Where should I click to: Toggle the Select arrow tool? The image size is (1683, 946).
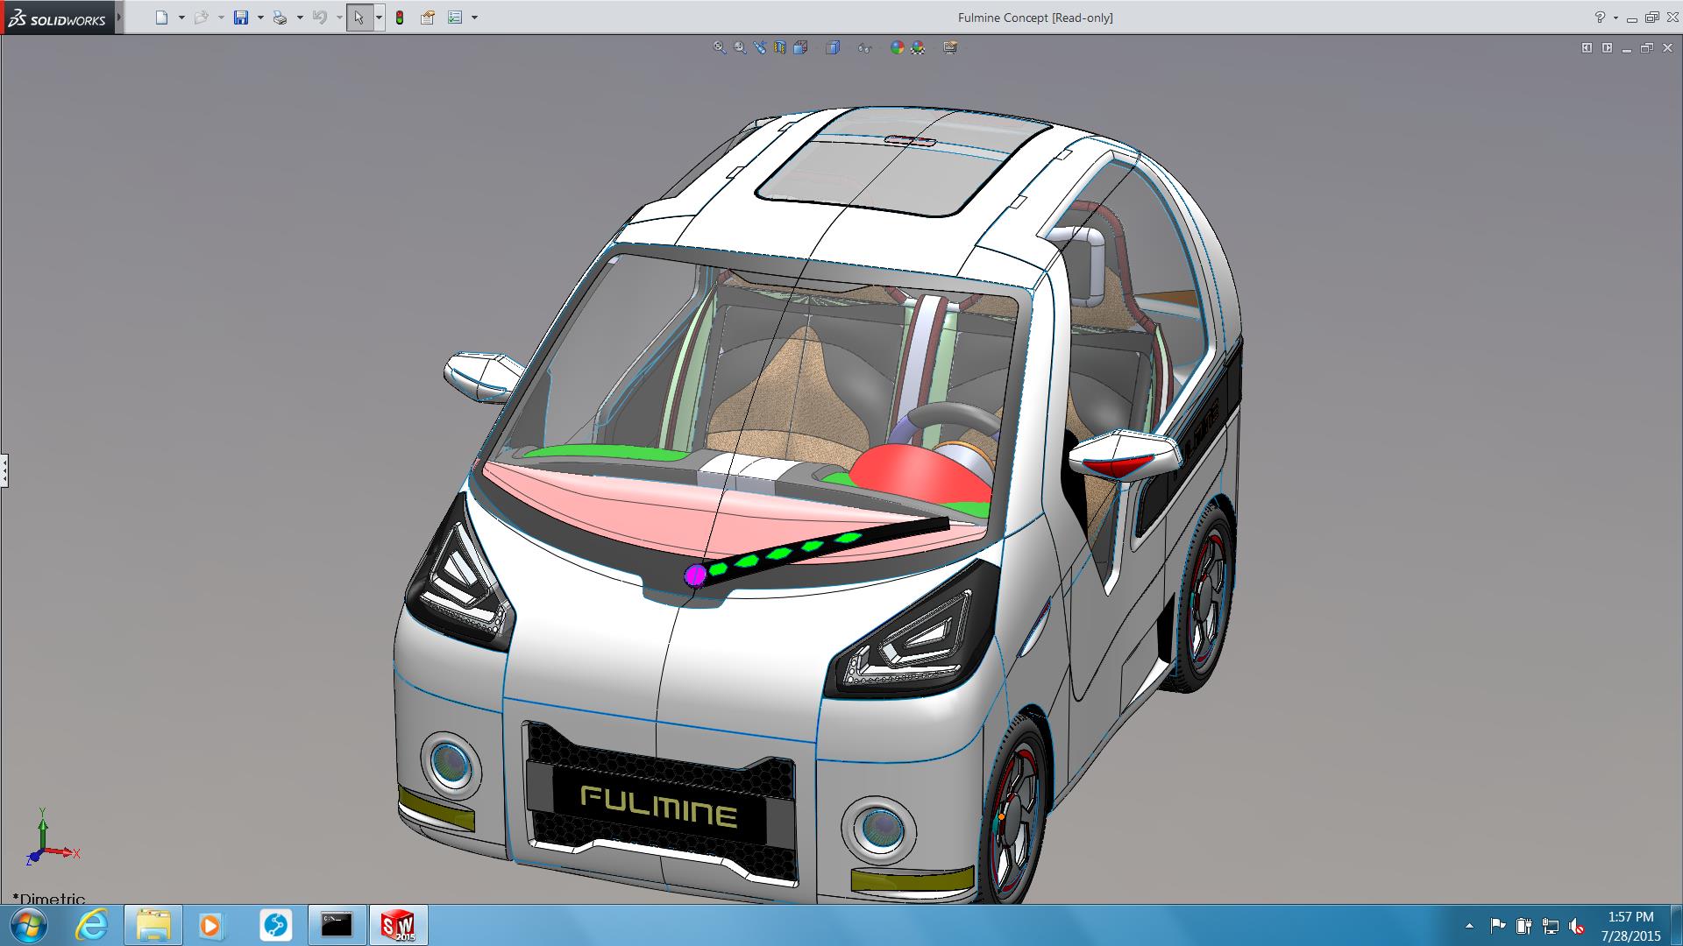[x=359, y=18]
